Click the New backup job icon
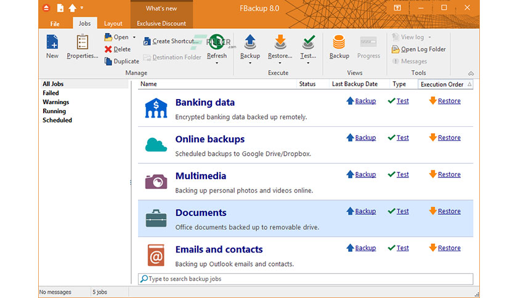515x298 pixels. (x=52, y=43)
